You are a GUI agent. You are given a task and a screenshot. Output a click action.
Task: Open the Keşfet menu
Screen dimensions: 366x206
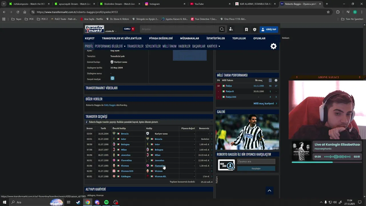[89, 38]
